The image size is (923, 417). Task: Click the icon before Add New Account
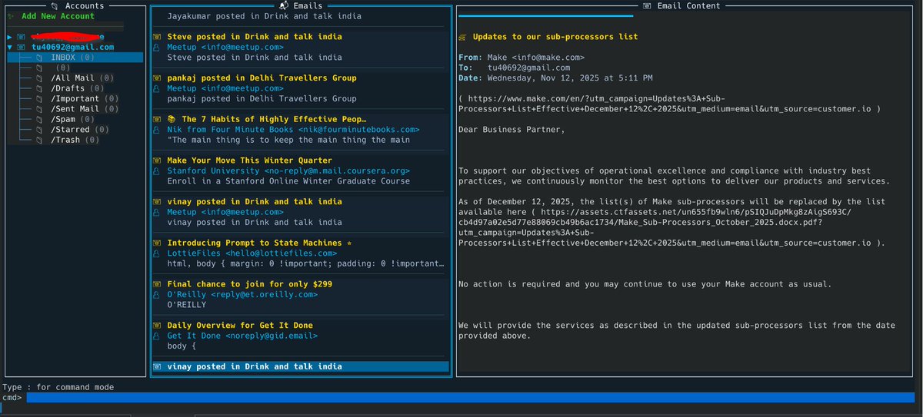[x=9, y=16]
